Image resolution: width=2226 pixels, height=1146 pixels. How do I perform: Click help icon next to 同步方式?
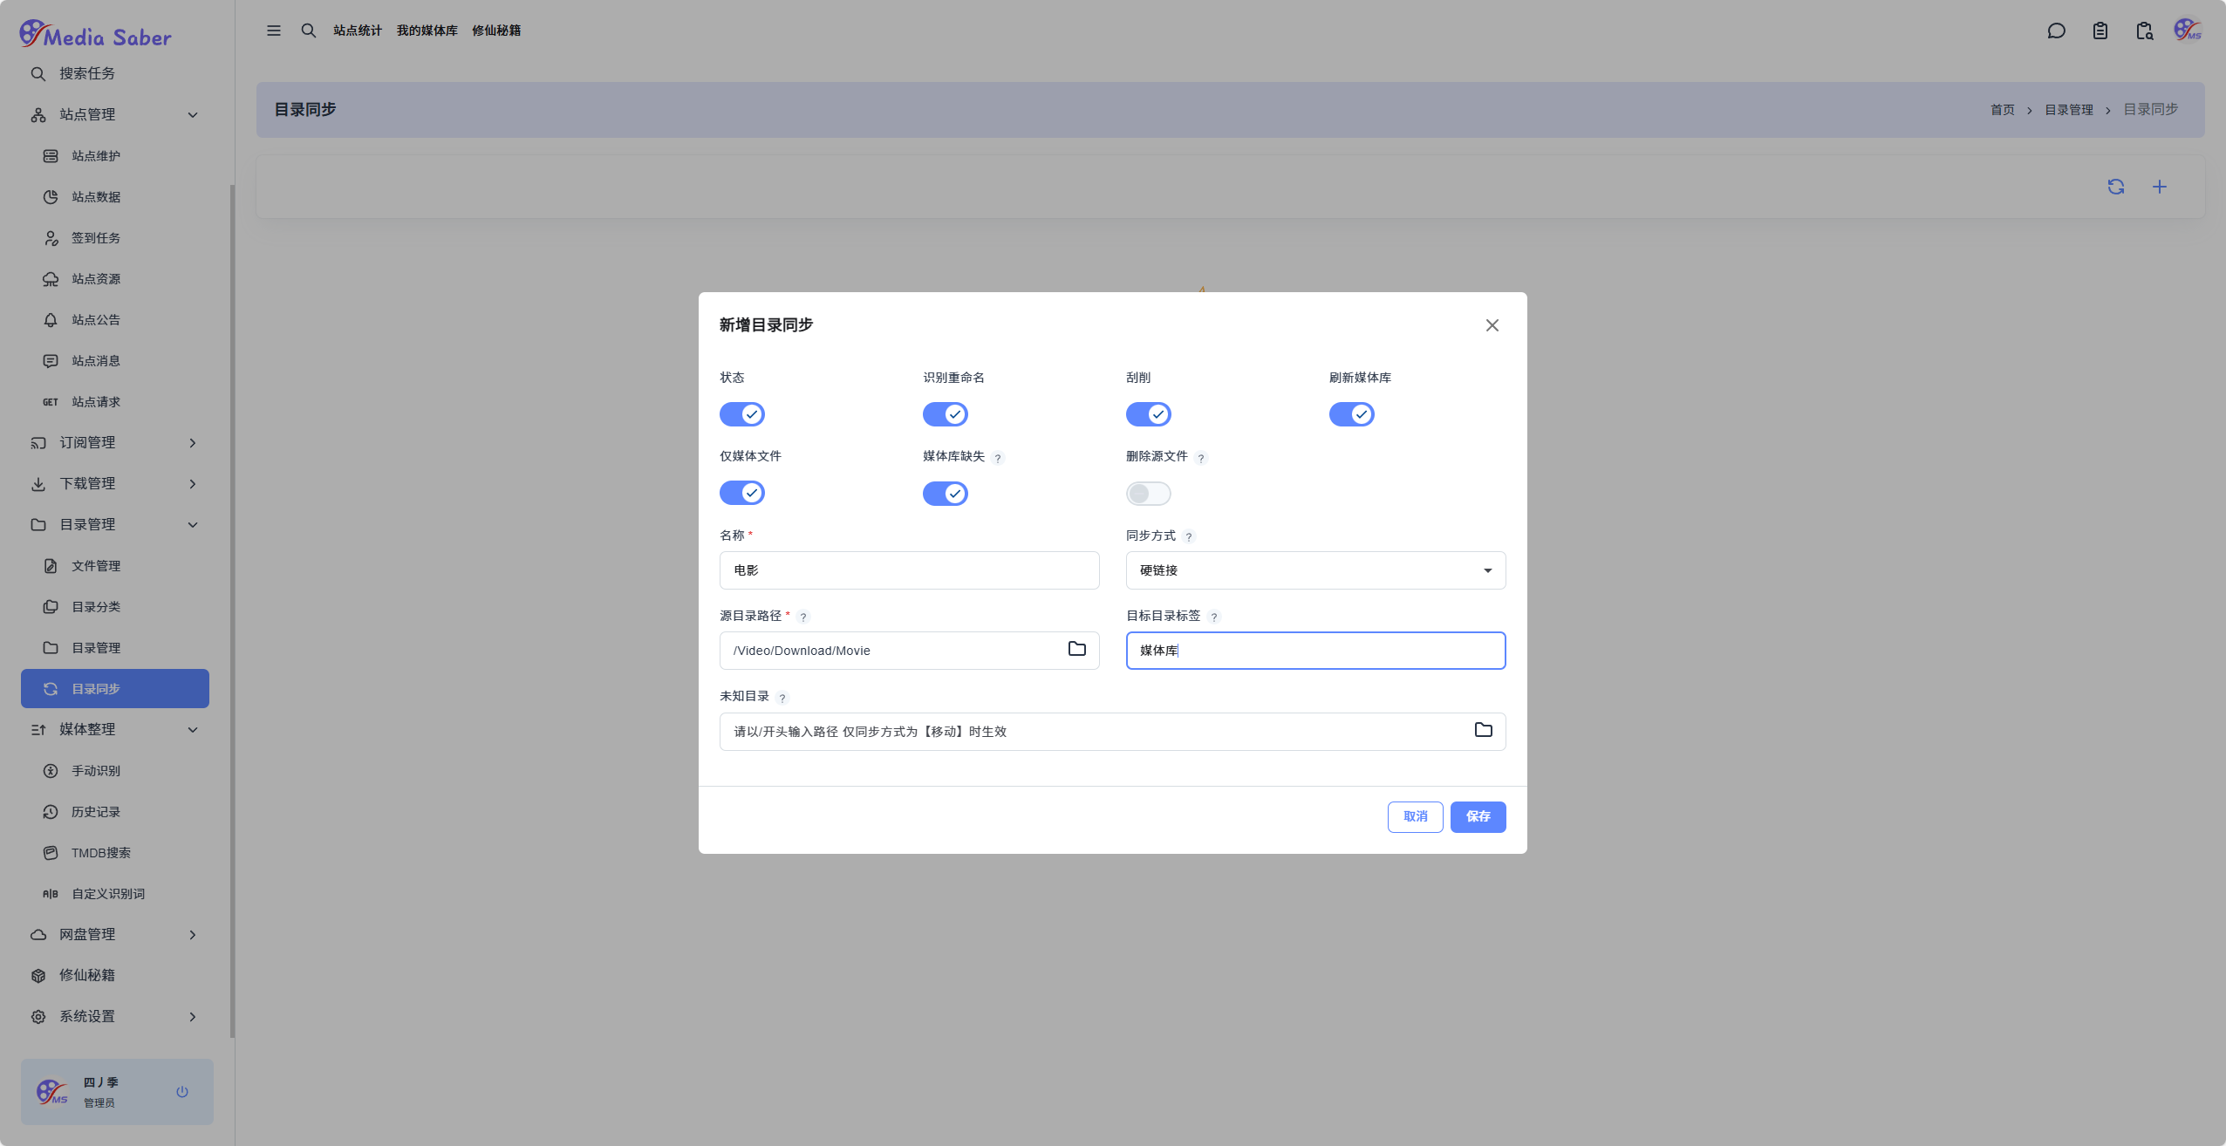pyautogui.click(x=1189, y=537)
